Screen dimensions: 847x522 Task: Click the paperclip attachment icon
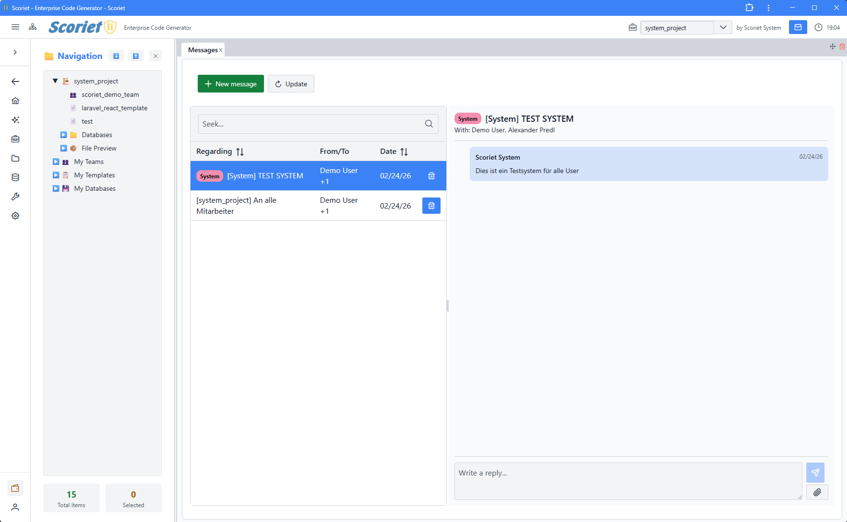817,492
